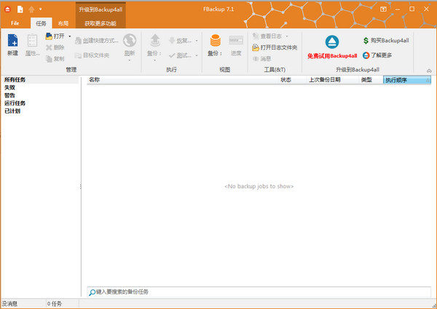
Task: Click the 新建 new backup job icon
Action: click(12, 41)
